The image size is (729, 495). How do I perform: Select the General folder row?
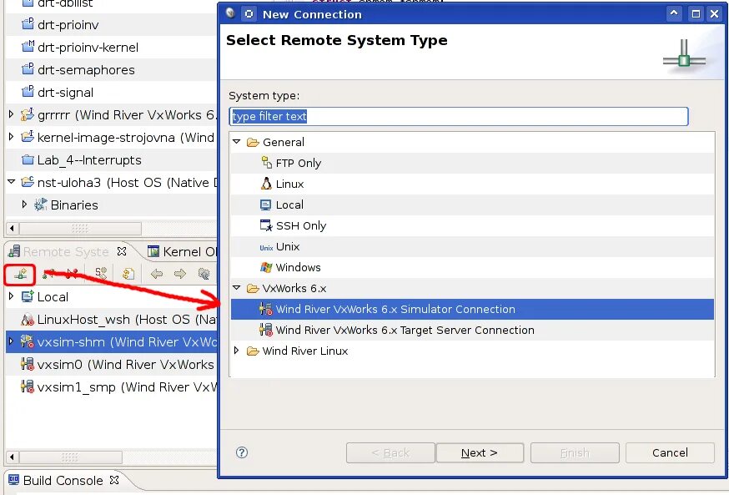click(x=472, y=142)
